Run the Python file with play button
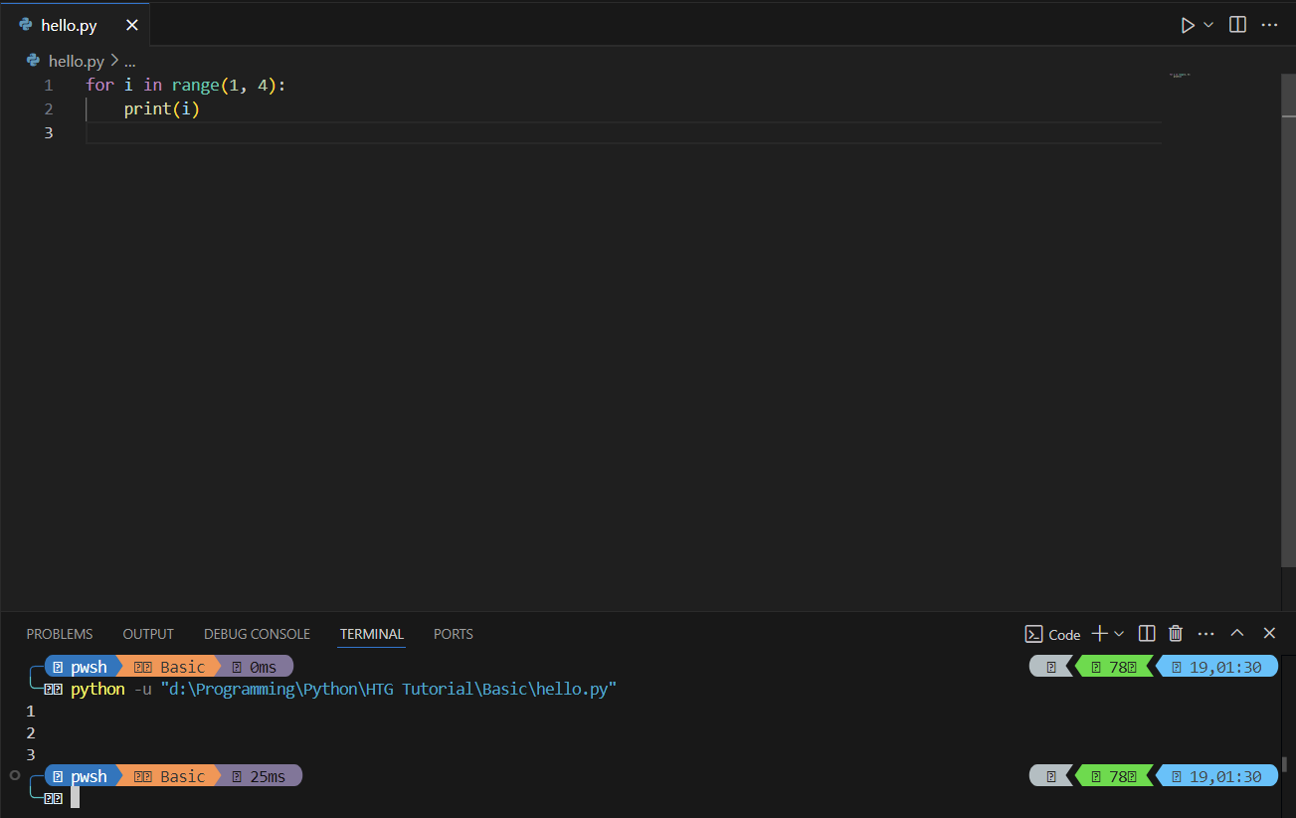 tap(1188, 25)
